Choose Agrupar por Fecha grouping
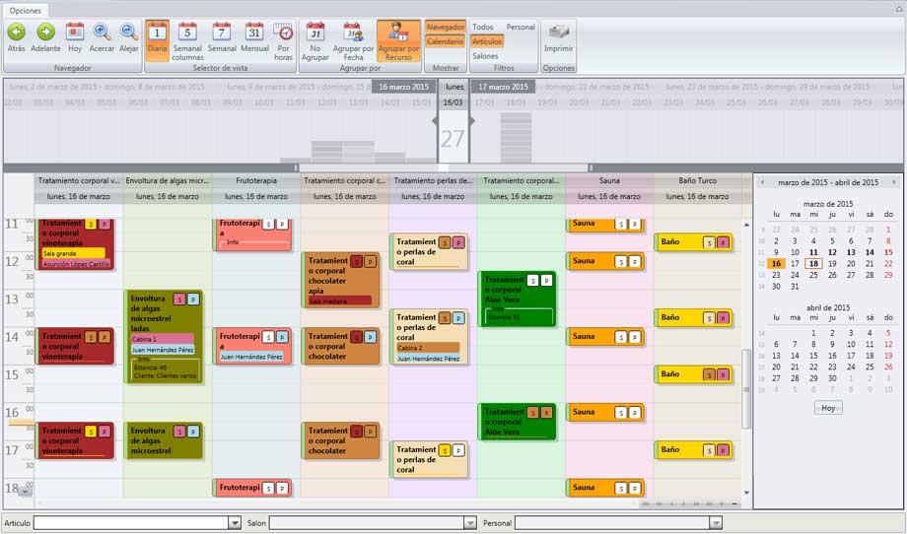 pos(353,40)
